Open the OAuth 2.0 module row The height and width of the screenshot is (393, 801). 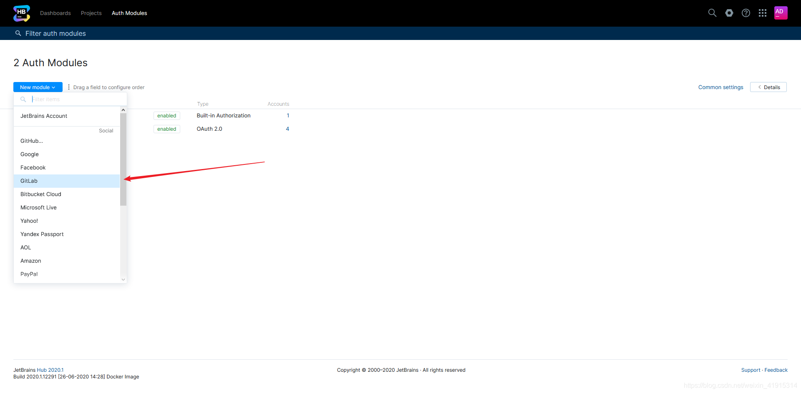(x=209, y=129)
